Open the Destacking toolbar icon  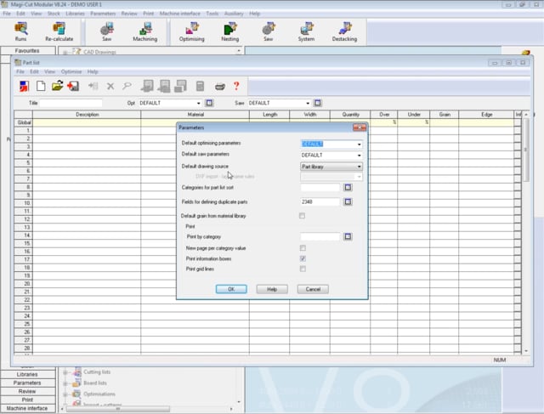tap(344, 31)
